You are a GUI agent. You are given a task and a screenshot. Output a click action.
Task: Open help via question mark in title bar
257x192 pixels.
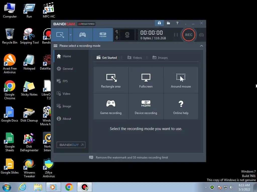tap(177, 23)
